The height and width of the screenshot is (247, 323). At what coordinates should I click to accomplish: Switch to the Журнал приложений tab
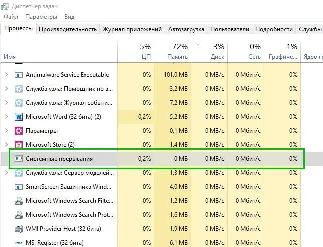(132, 29)
